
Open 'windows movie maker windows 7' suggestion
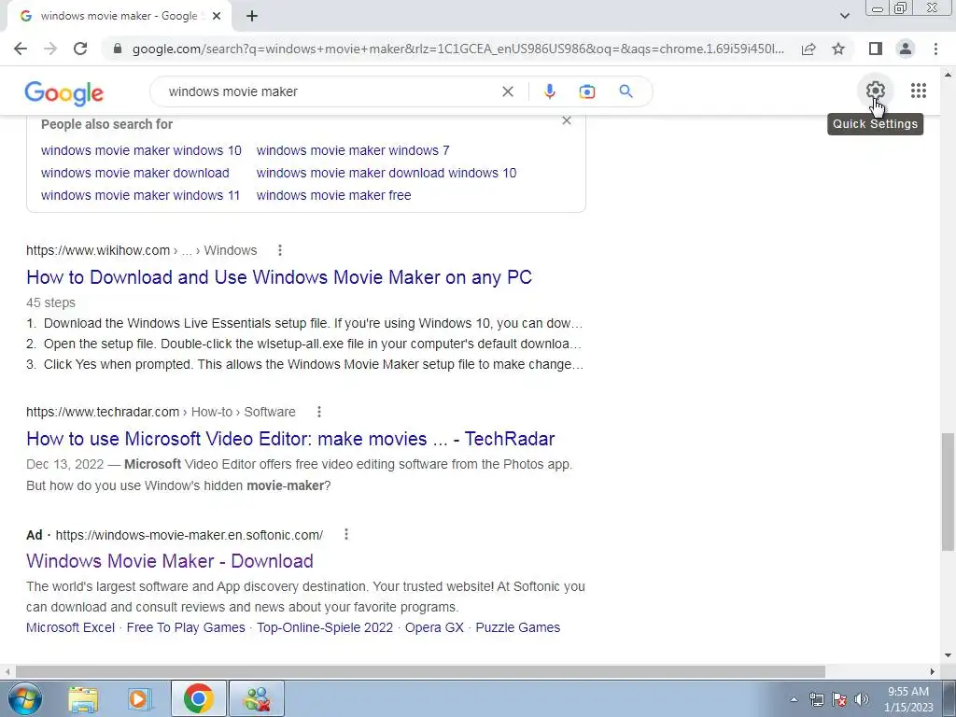352,150
